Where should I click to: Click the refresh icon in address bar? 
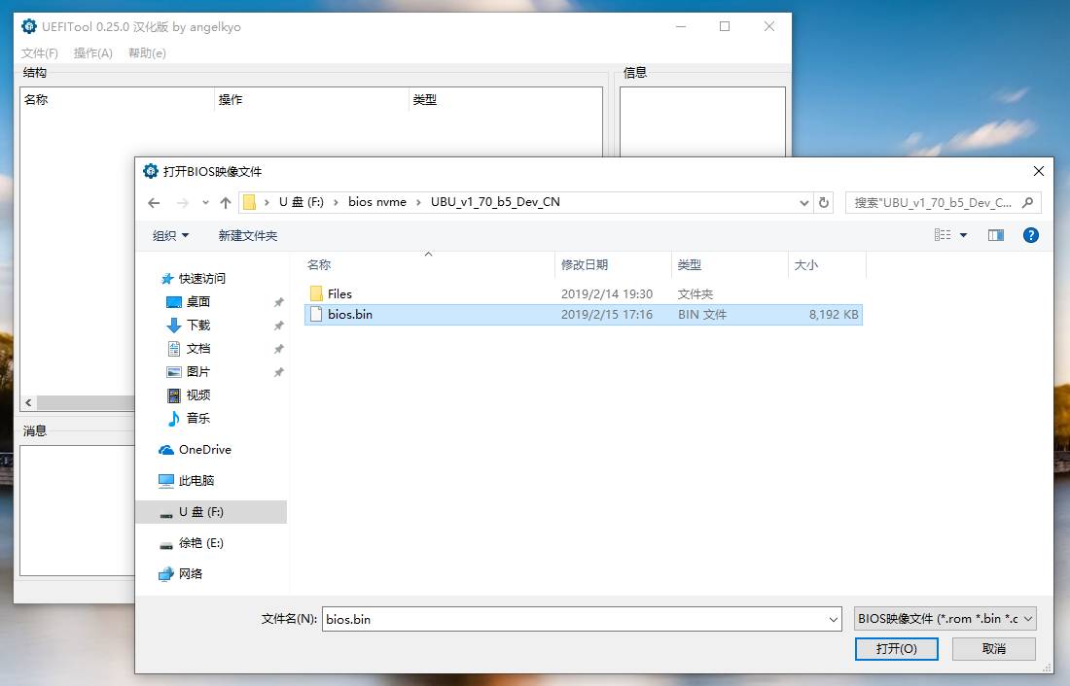824,203
